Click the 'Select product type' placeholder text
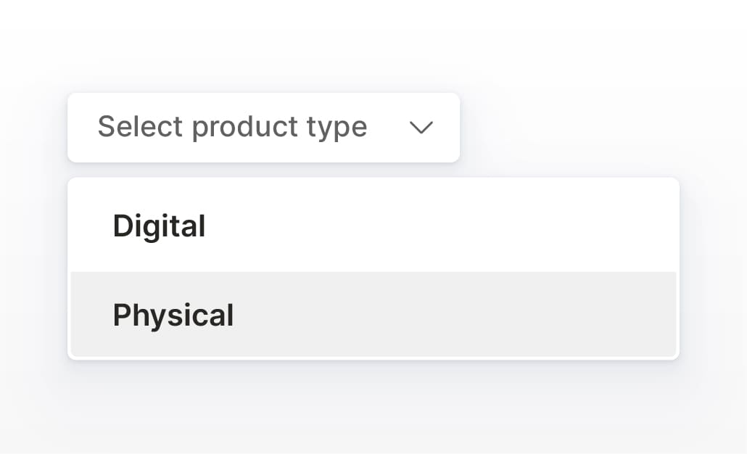 pos(232,128)
